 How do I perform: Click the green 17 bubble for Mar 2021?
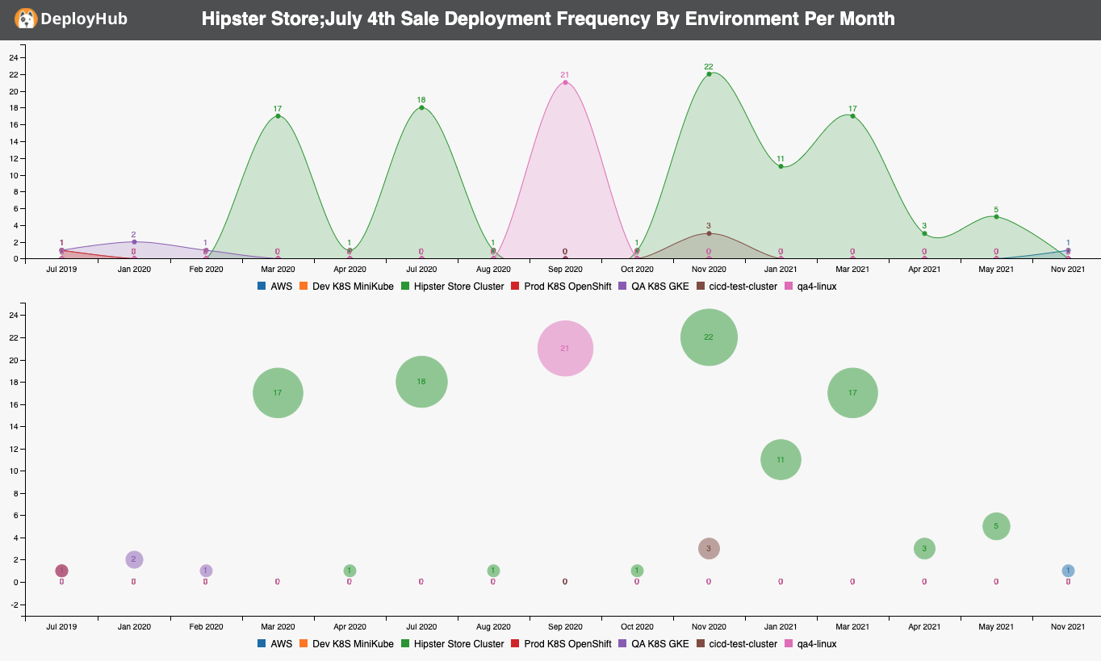852,393
